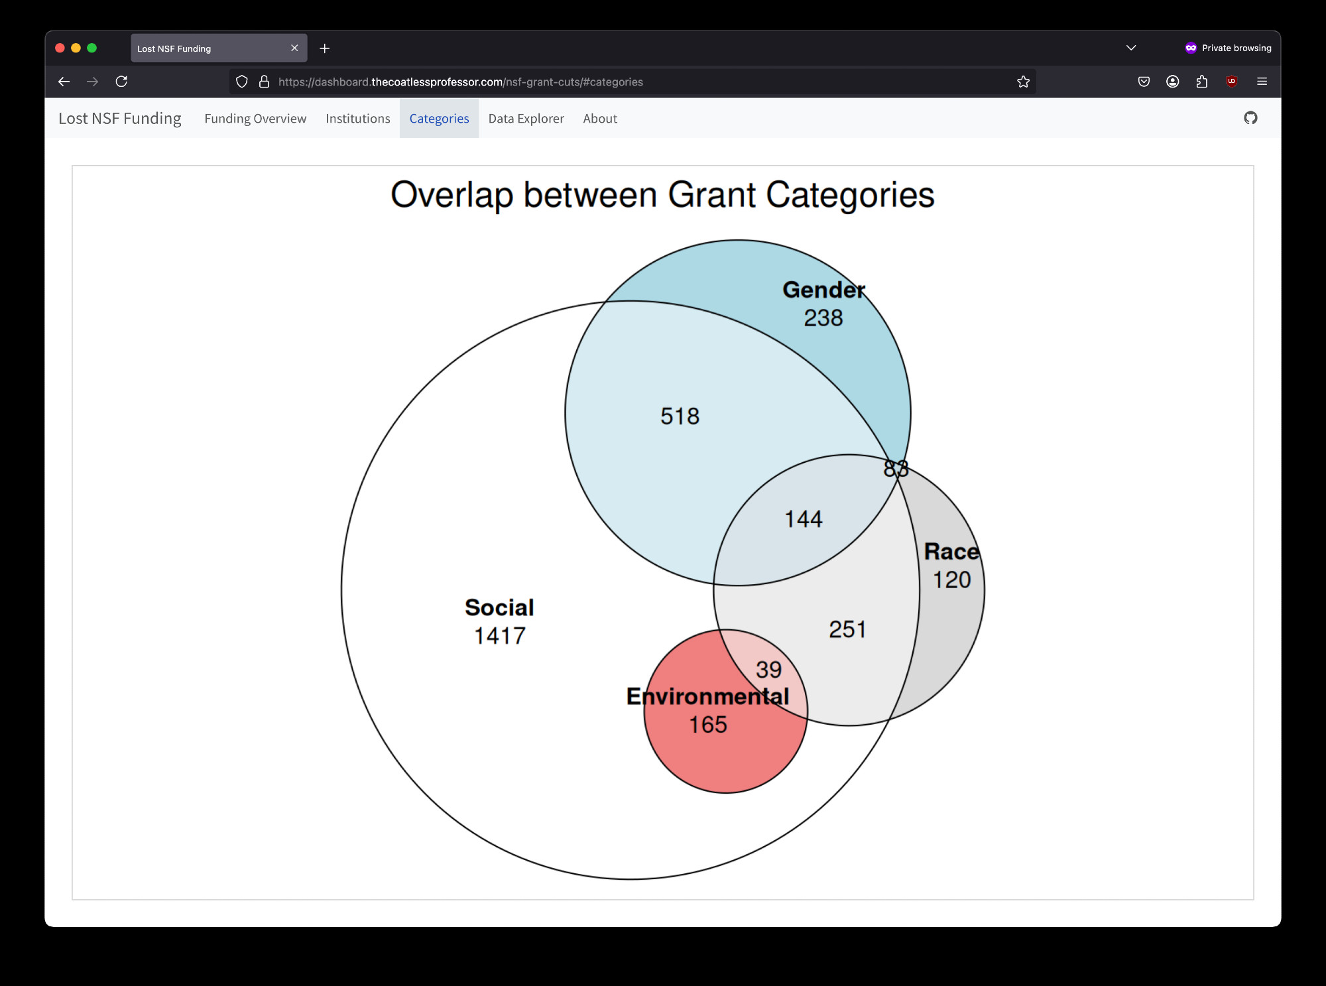Open the Firefox application hamburger menu
The image size is (1326, 986).
point(1262,82)
